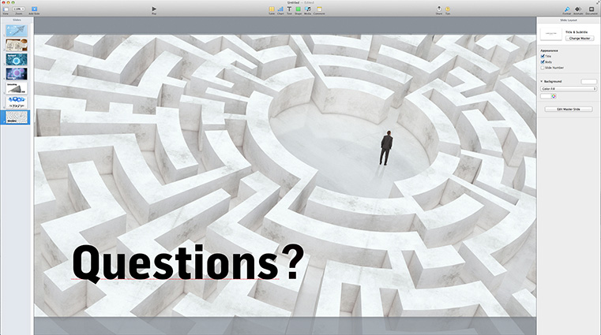Show the Tips coaching icon
The image size is (601, 335).
pyautogui.click(x=448, y=9)
